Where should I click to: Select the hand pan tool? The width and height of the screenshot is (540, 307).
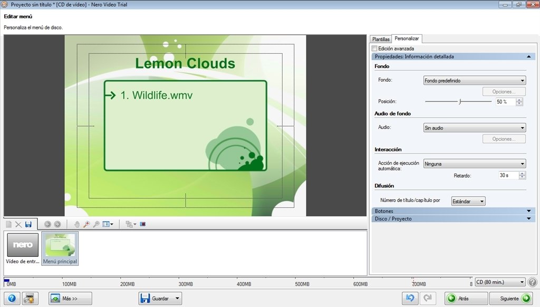coord(77,224)
